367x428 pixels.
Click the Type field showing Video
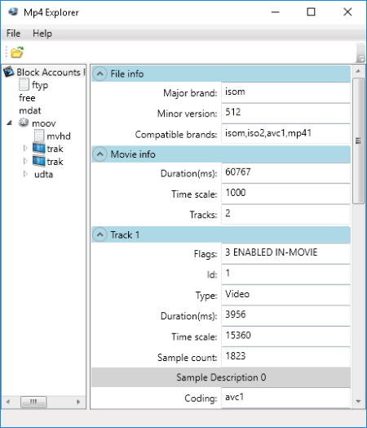285,295
